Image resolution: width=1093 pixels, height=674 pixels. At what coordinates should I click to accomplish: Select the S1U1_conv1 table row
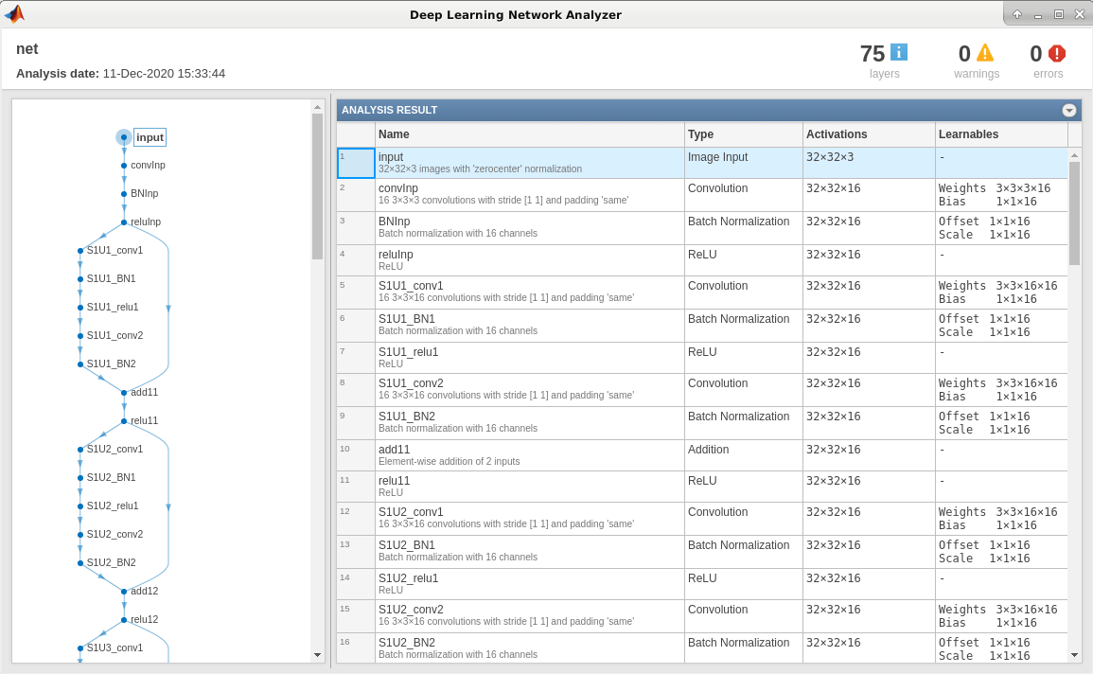pyautogui.click(x=702, y=293)
